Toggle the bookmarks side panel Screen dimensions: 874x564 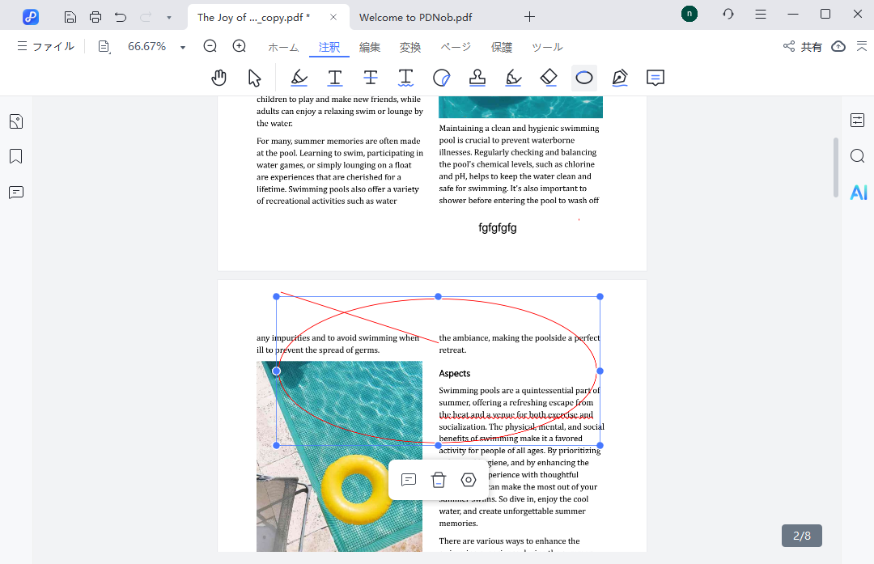[x=16, y=156]
